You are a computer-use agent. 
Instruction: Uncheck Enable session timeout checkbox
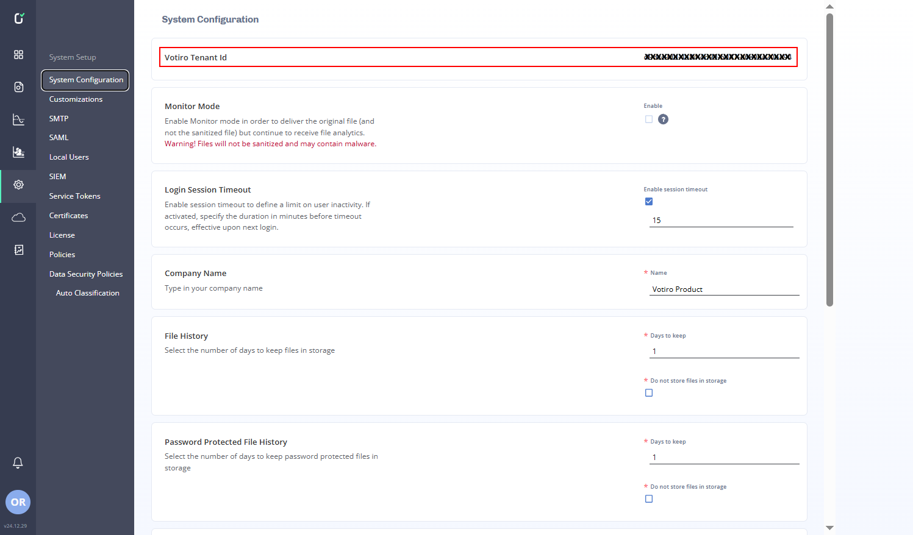pyautogui.click(x=649, y=202)
